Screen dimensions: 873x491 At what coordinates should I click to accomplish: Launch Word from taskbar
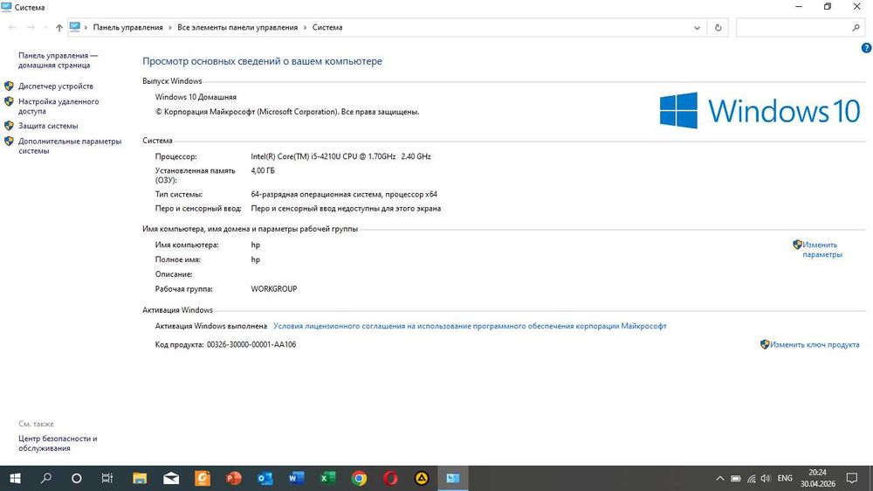296,478
